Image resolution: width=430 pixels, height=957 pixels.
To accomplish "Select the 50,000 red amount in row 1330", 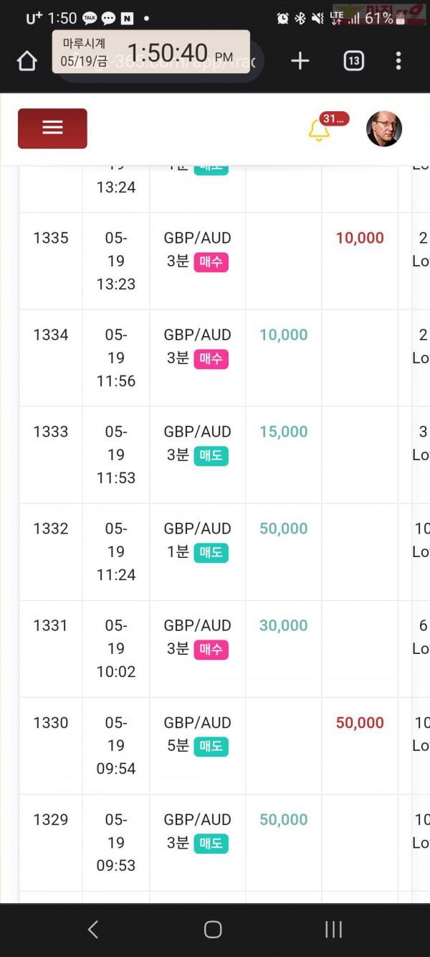I will (360, 723).
